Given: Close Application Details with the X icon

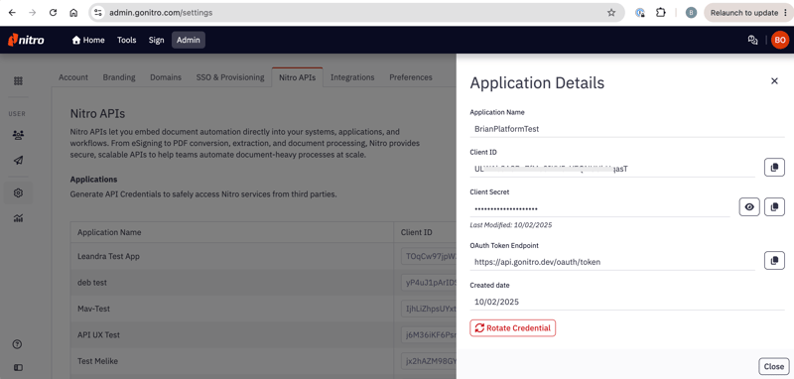Looking at the screenshot, I should [774, 81].
